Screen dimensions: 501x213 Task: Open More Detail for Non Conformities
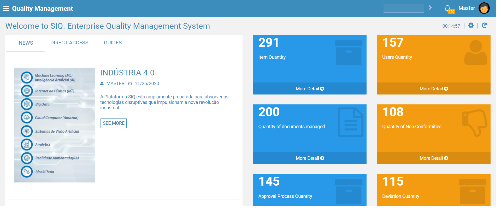click(434, 158)
